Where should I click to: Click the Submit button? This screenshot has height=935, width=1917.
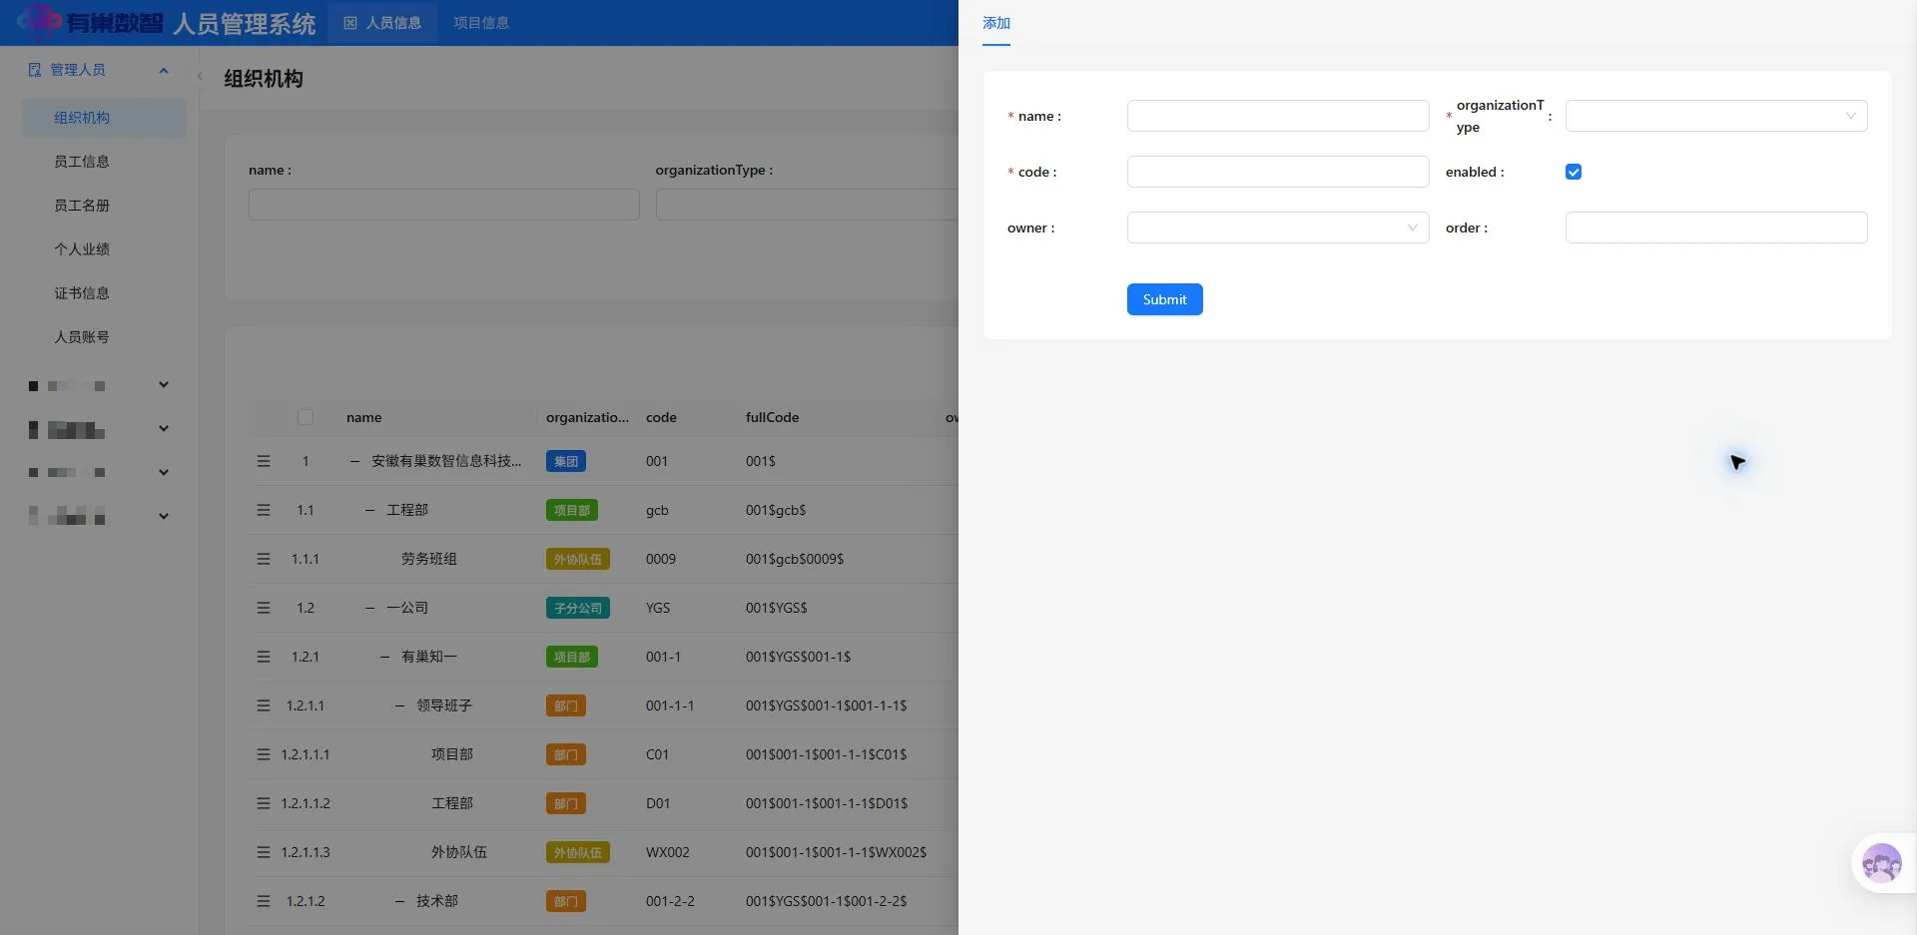[x=1164, y=299]
